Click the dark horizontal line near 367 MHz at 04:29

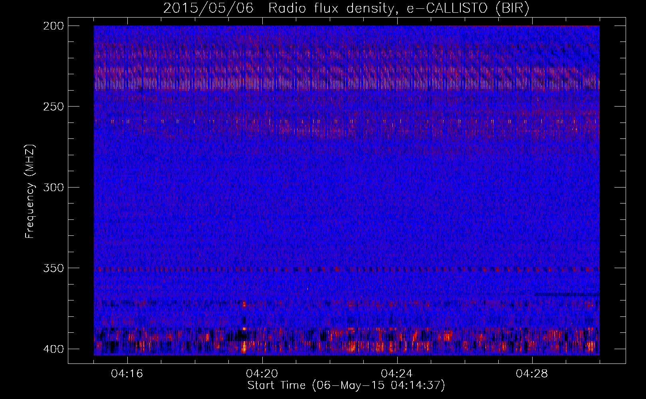(x=567, y=294)
